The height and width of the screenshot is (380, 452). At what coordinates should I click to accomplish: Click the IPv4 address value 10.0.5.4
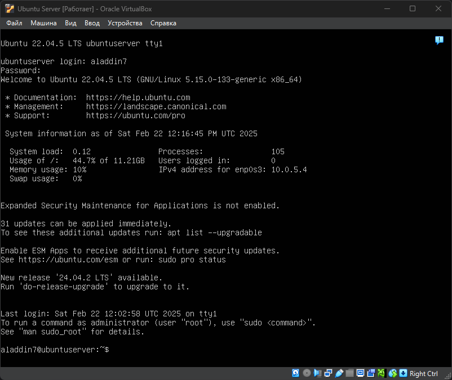289,169
